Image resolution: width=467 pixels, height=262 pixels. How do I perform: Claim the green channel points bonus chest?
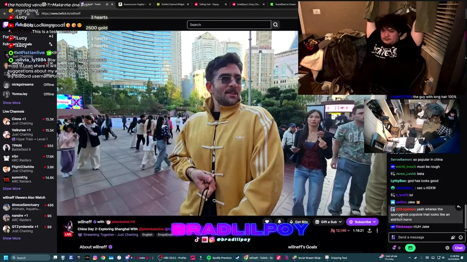coord(410,248)
